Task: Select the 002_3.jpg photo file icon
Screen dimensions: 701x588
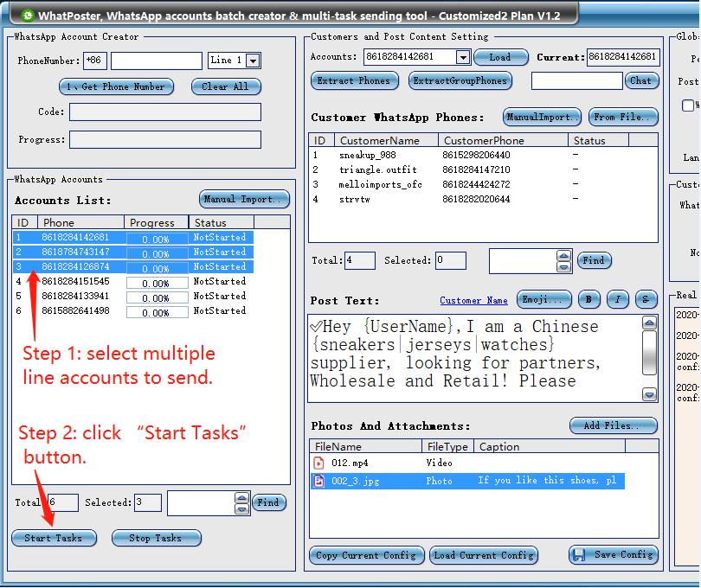Action: (318, 481)
